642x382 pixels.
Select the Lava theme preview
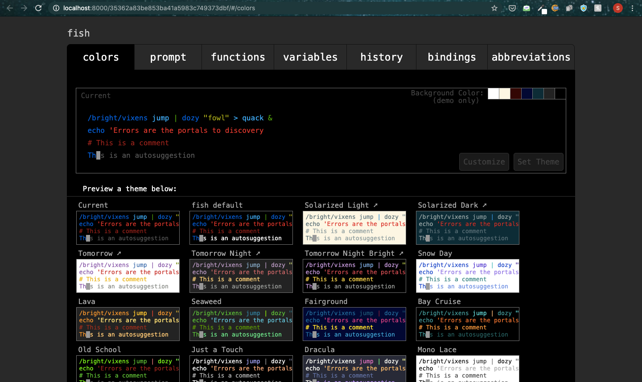tap(128, 324)
